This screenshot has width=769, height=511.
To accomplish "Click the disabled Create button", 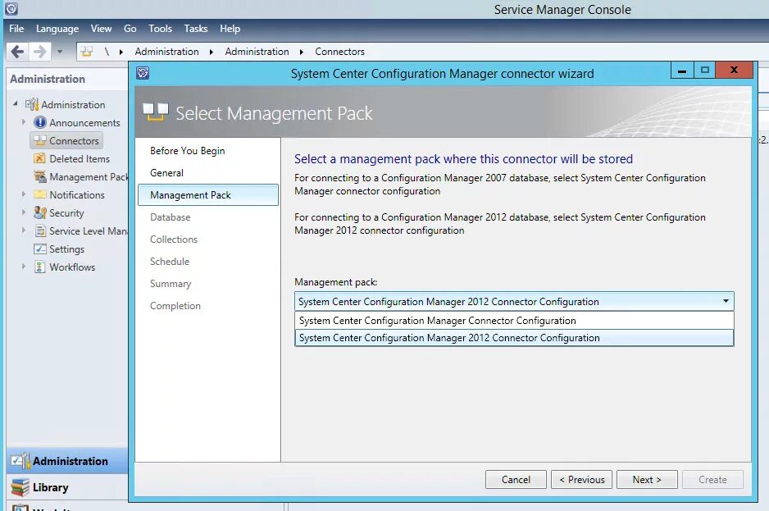I will 712,480.
